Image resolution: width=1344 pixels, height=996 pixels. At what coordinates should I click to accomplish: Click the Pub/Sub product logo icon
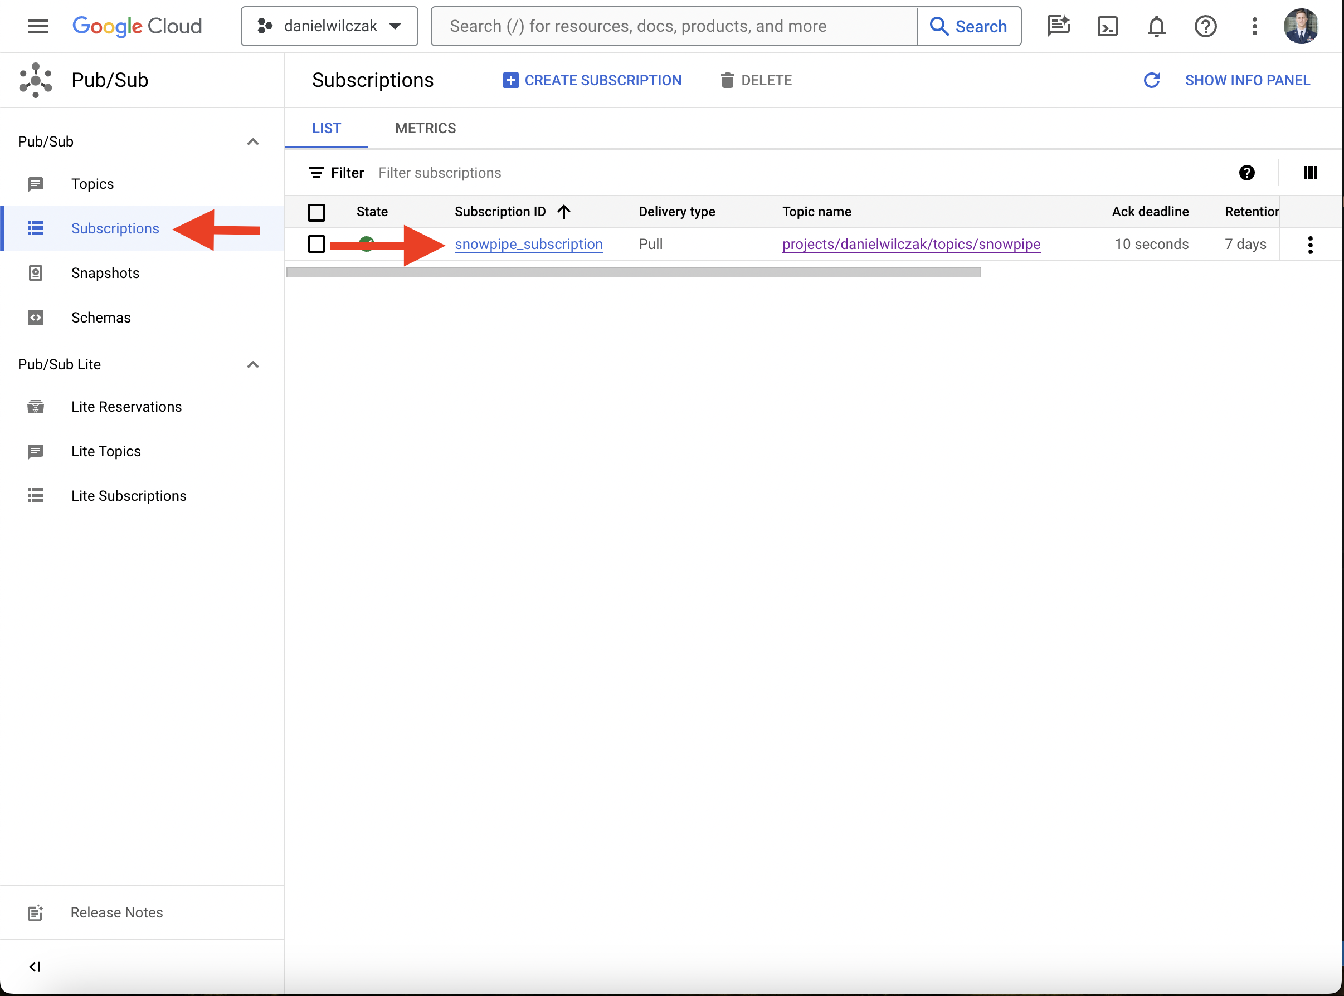(x=36, y=80)
